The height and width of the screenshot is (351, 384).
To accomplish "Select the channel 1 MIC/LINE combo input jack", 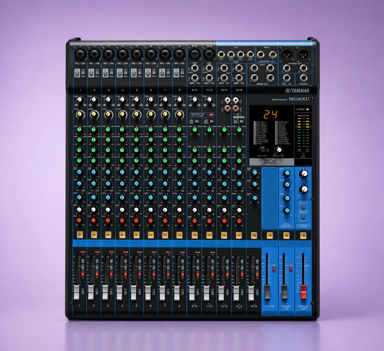I will point(80,54).
